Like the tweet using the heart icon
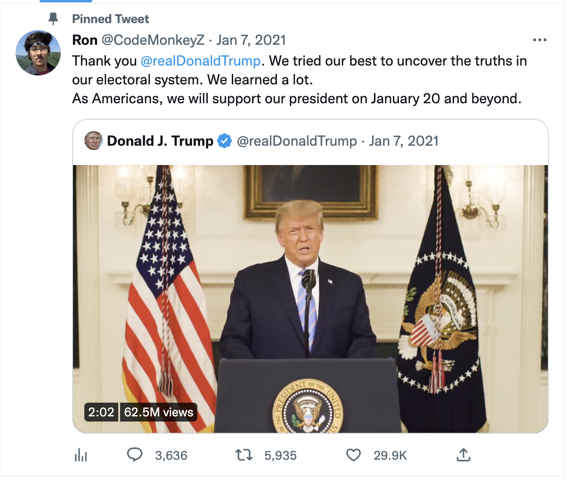 pyautogui.click(x=353, y=455)
